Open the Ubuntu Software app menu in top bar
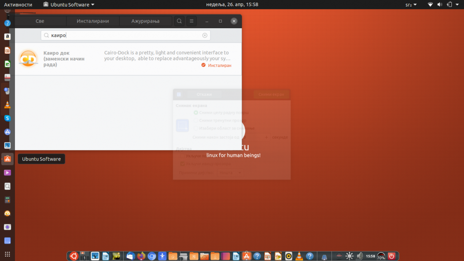 (69, 4)
